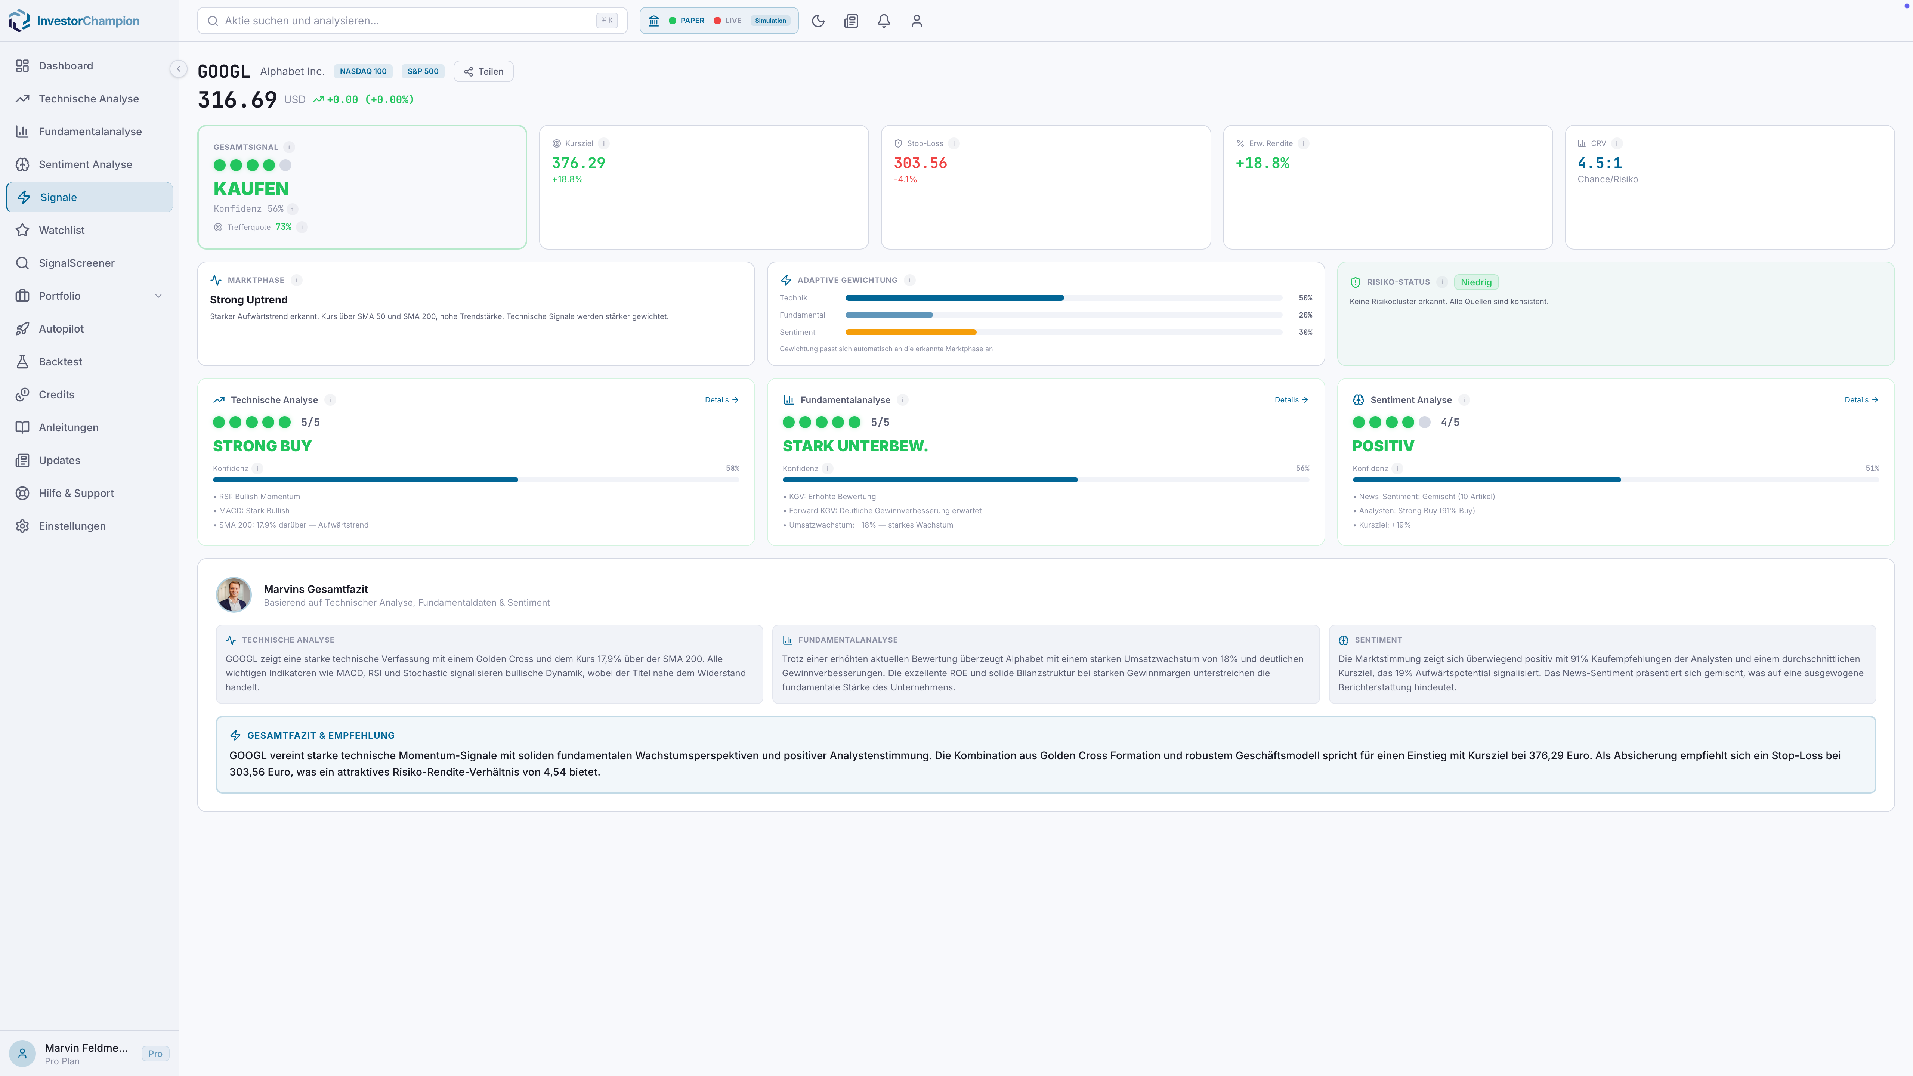Image resolution: width=1913 pixels, height=1076 pixels.
Task: Open the Gesamtsignal info tooltip
Action: (289, 146)
